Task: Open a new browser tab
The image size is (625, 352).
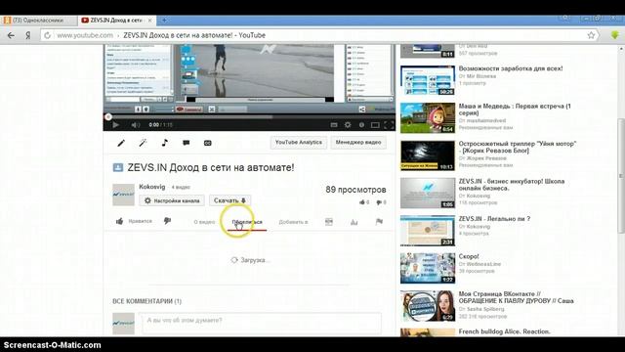Action: point(164,20)
